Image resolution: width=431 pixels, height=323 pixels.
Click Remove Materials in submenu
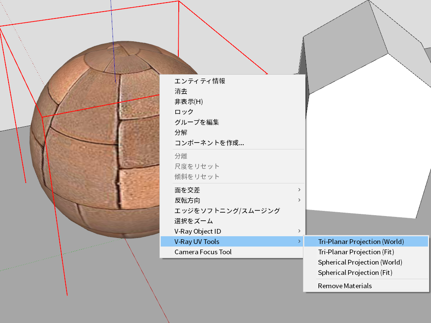pos(366,286)
